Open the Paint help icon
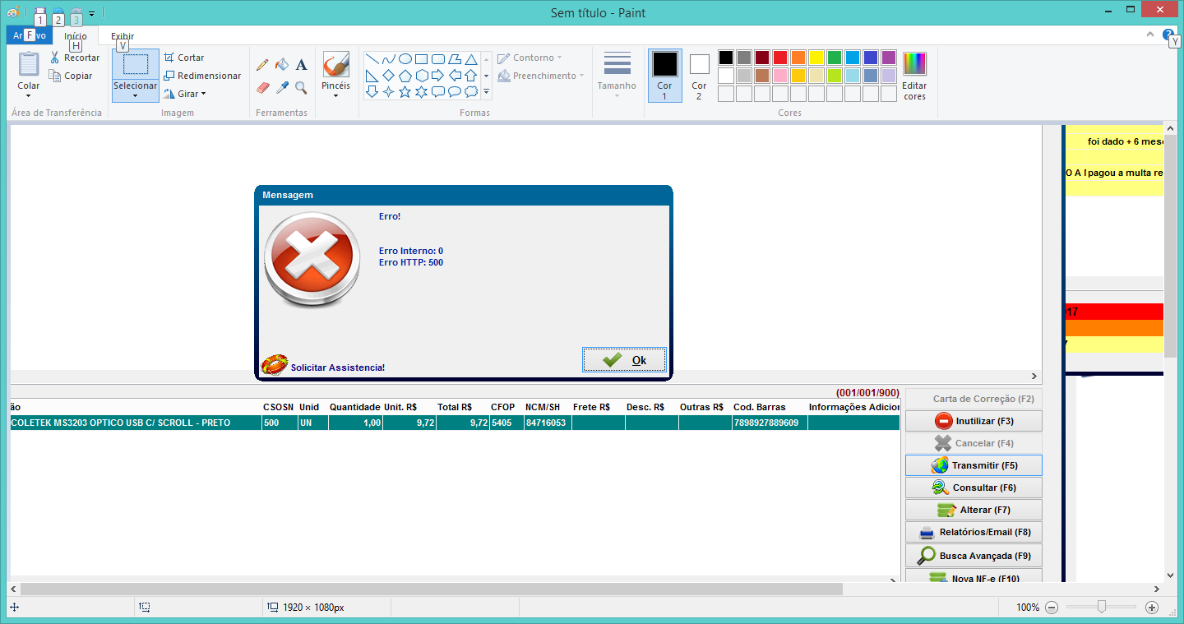The image size is (1184, 624). (1169, 34)
